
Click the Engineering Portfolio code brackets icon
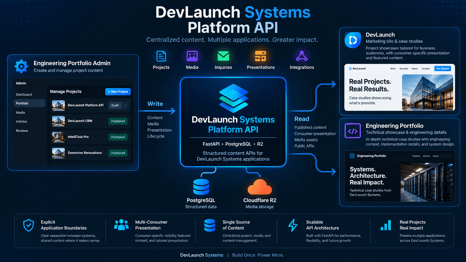(353, 131)
